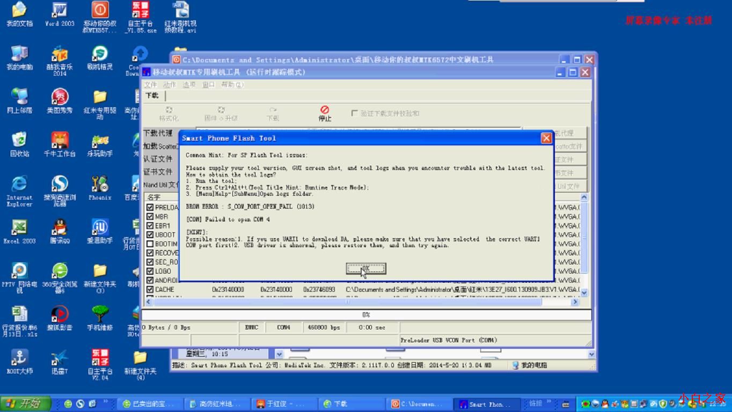
Task: Click the 460800 bps status bar entry
Action: [324, 327]
